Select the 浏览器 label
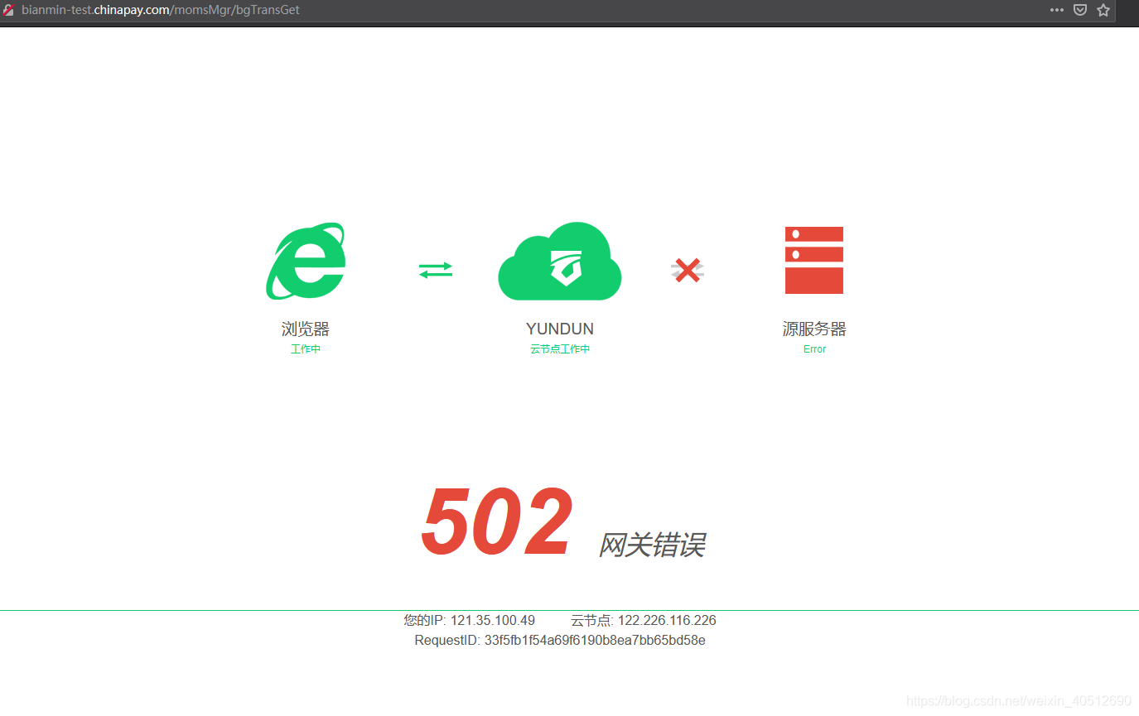This screenshot has height=716, width=1139. click(x=306, y=329)
